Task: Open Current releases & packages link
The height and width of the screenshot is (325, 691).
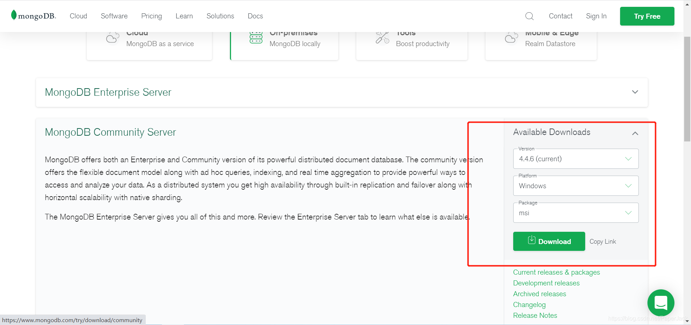Action: (556, 272)
